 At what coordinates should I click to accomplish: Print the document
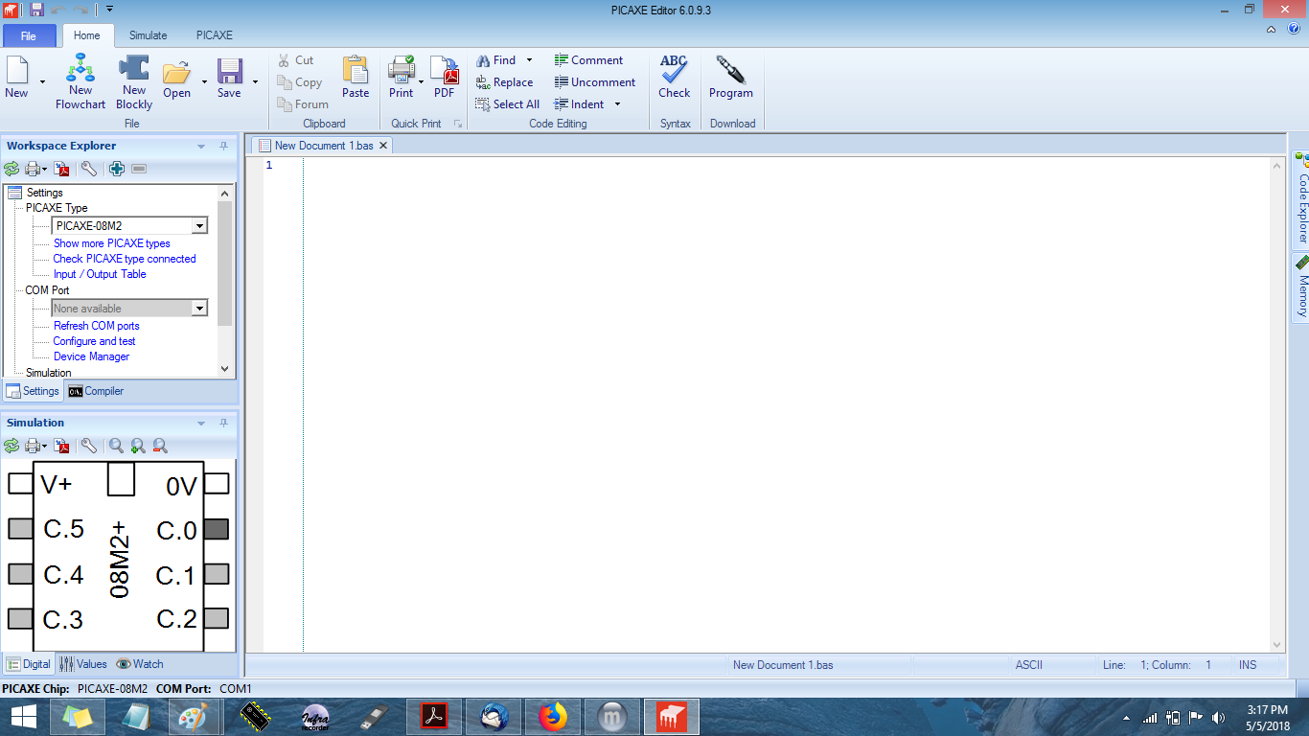(401, 77)
